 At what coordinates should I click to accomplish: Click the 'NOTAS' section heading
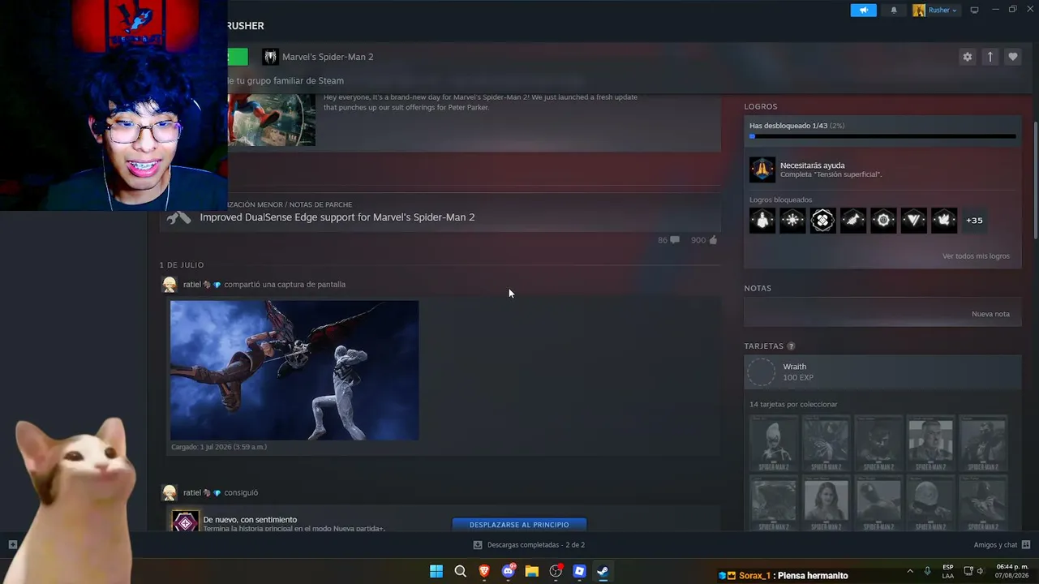tap(758, 288)
